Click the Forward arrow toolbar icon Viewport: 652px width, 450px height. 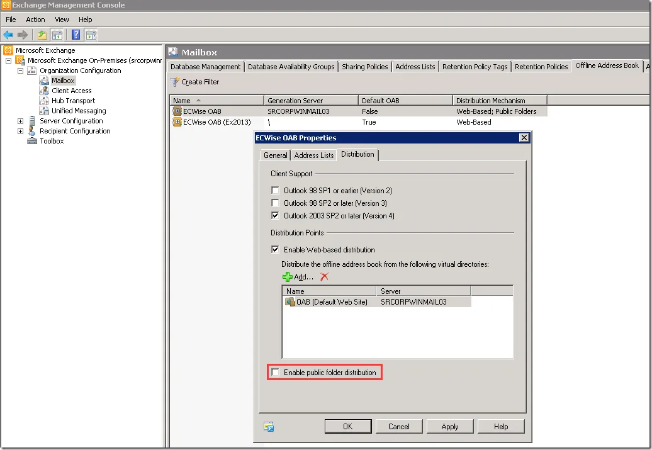click(x=23, y=35)
